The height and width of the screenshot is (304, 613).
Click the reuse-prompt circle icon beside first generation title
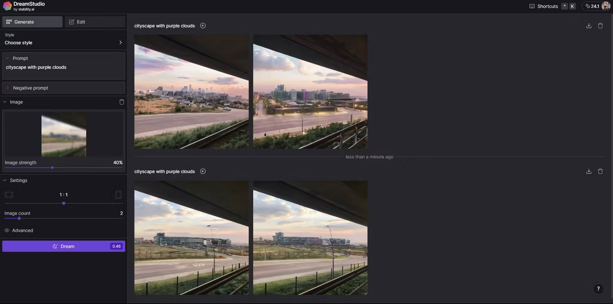point(202,25)
